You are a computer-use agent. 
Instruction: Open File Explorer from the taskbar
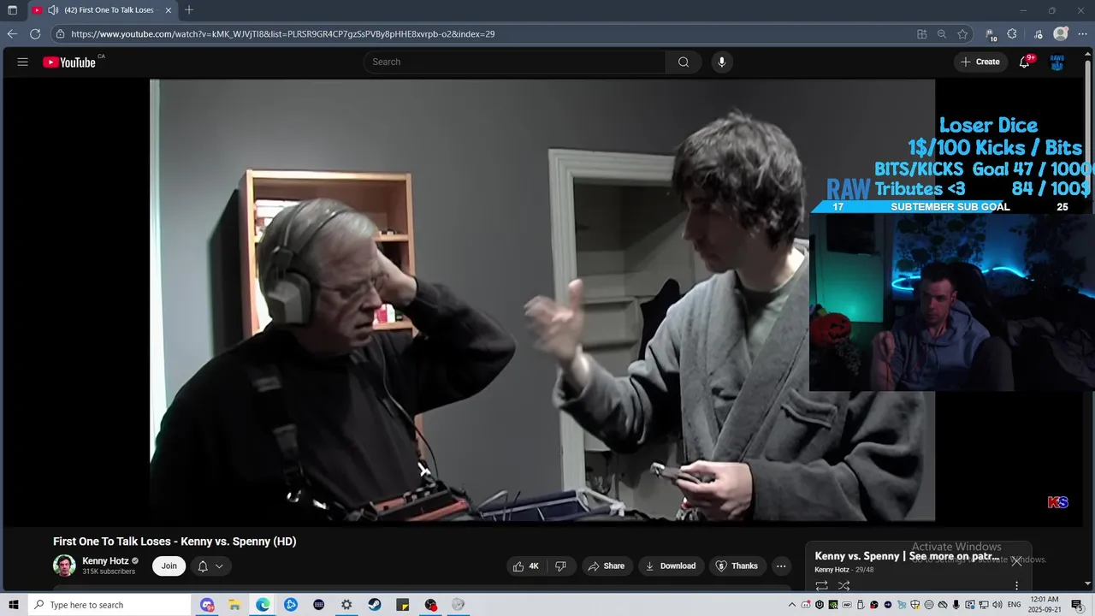click(234, 605)
